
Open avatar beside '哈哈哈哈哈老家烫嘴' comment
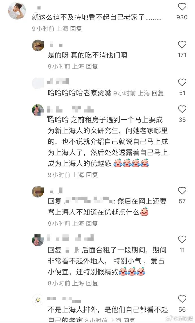38,83
